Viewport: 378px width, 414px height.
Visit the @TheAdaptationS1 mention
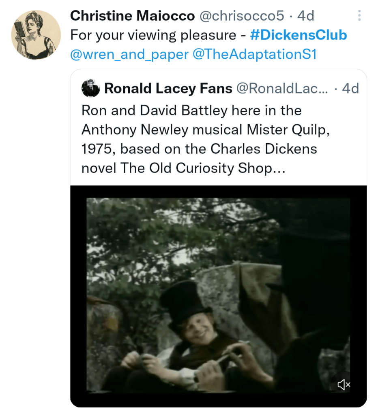[255, 54]
